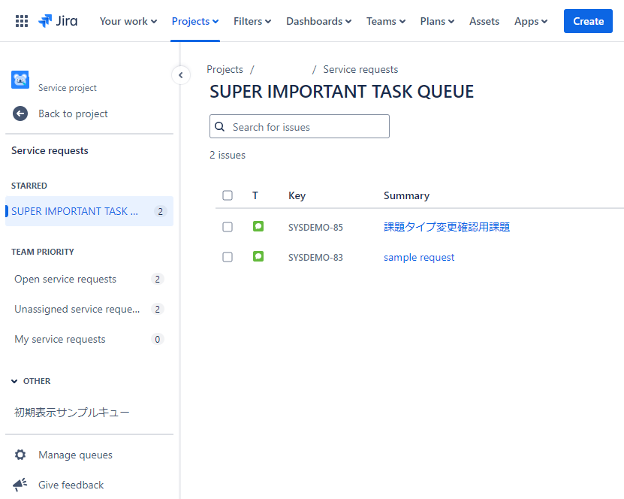Click the Jira logo
This screenshot has width=624, height=499.
pyautogui.click(x=58, y=21)
